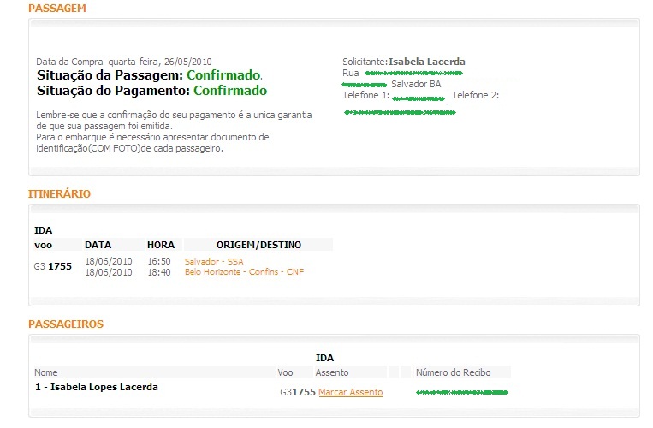Click the PASSAGEM section heading
The width and height of the screenshot is (653, 428).
point(56,9)
